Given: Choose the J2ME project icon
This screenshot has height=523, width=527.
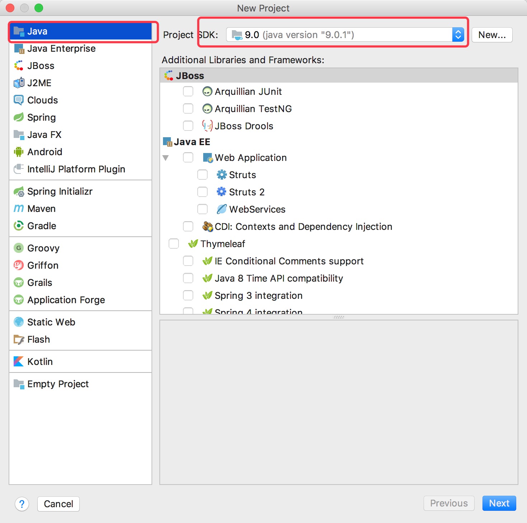Looking at the screenshot, I should (19, 83).
